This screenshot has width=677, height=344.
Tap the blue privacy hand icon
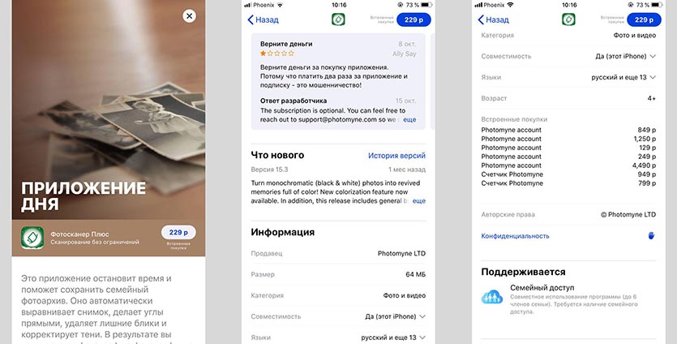[x=652, y=235]
